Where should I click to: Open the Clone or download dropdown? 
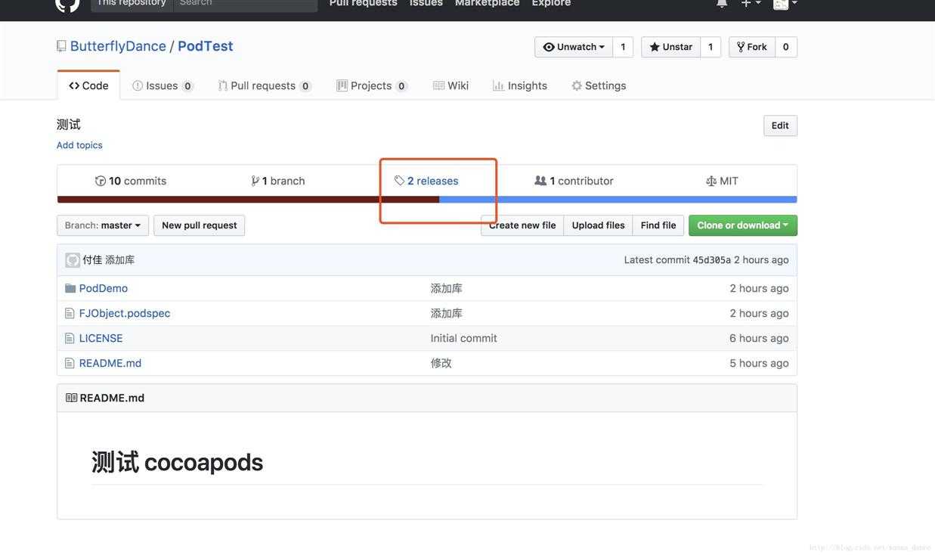point(743,225)
